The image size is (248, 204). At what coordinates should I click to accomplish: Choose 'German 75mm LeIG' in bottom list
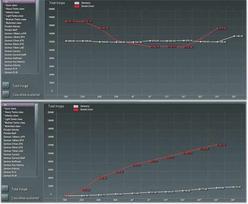13,151
